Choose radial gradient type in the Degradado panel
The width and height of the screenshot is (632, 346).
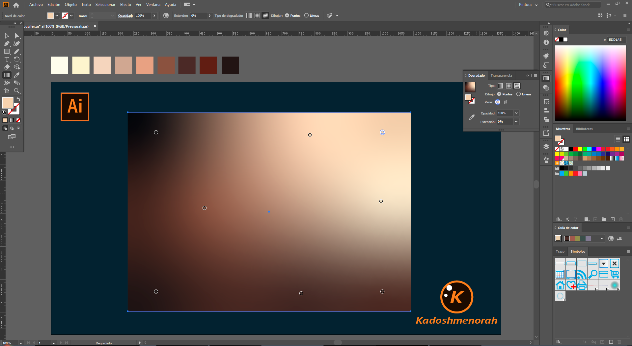point(509,86)
